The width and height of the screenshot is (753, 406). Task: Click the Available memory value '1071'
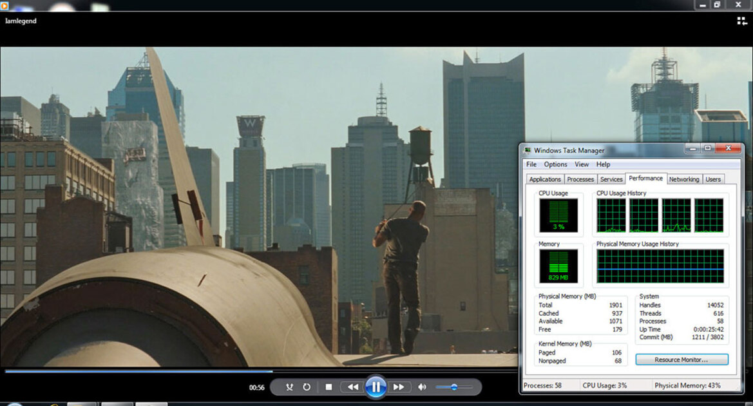pos(616,321)
